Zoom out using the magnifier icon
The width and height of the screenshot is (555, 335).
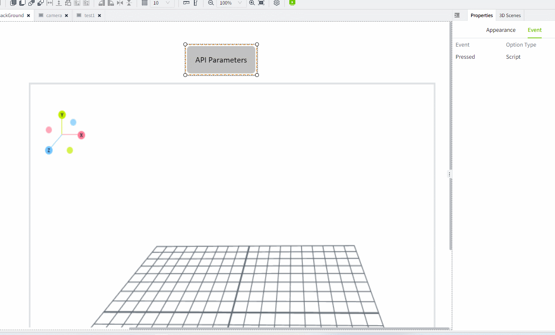click(211, 3)
